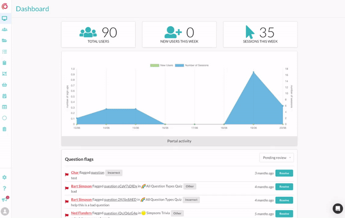
Task: Open the settings gear icon
Action: point(4,177)
